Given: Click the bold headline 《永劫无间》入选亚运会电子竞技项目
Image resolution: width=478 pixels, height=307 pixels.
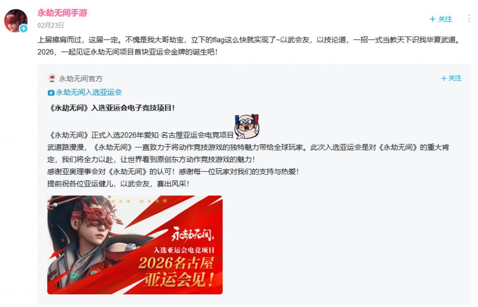Looking at the screenshot, I should [x=111, y=108].
